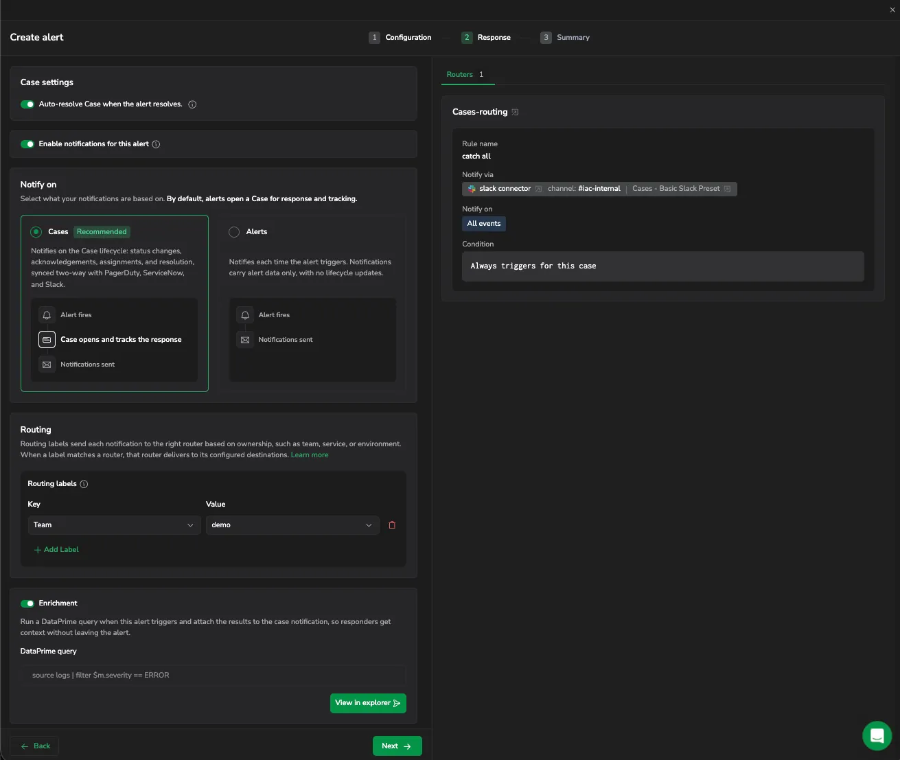This screenshot has width=900, height=760.
Task: Click envelope icon under Cases option
Action: click(x=47, y=365)
